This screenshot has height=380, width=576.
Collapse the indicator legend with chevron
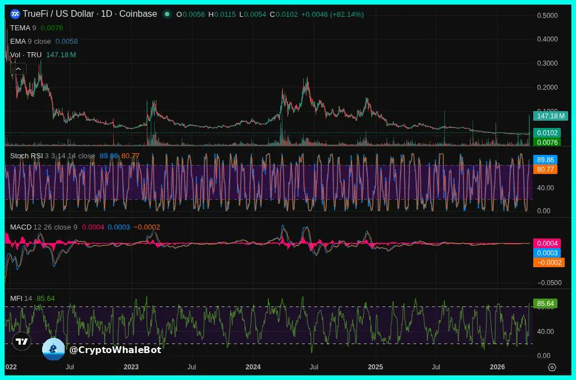18,69
